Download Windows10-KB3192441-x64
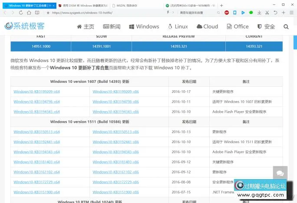 click(36, 142)
